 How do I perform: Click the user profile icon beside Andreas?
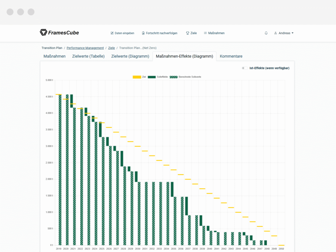[276, 33]
